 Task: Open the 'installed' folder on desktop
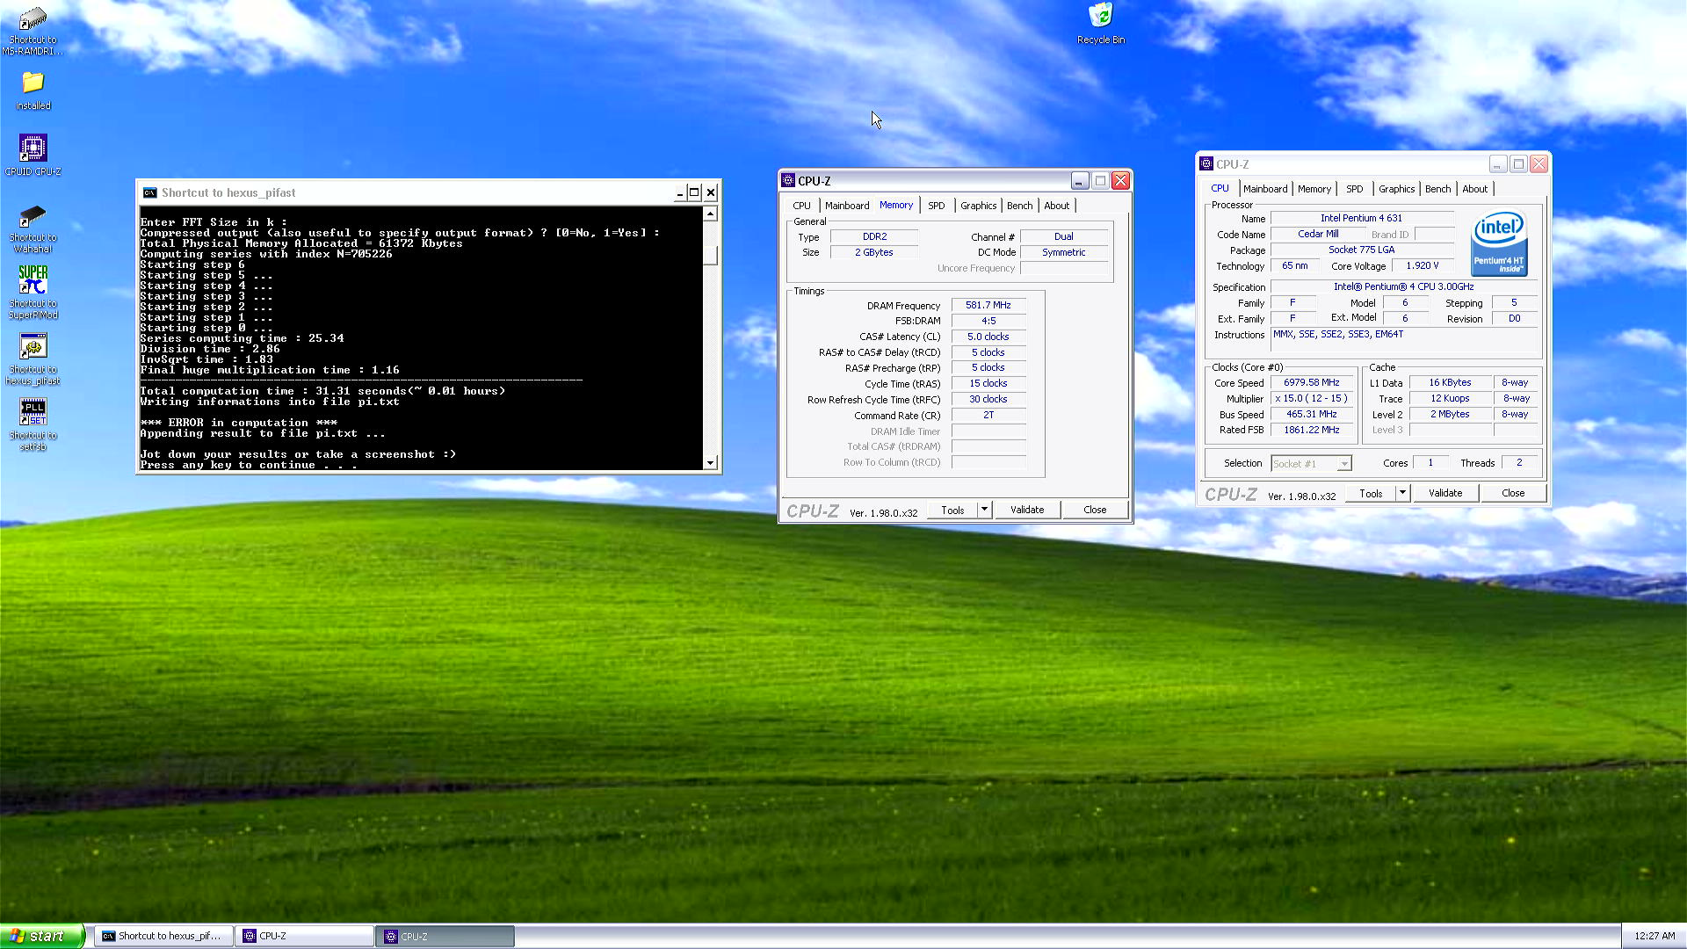(33, 91)
